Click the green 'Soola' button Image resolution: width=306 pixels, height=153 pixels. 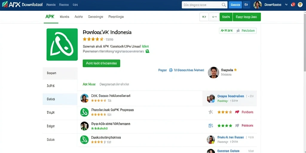[226, 17]
